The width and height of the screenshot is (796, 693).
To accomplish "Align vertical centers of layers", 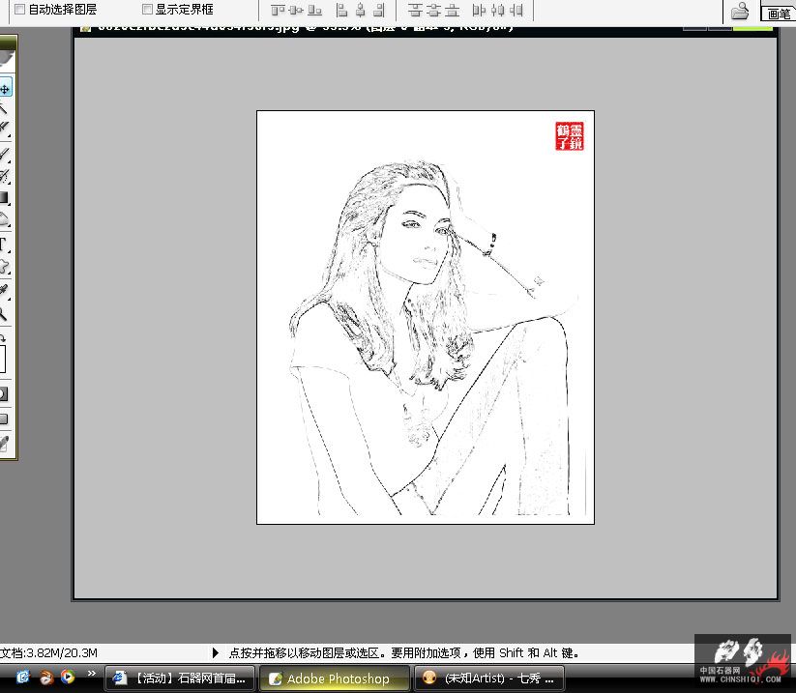I will click(x=297, y=10).
